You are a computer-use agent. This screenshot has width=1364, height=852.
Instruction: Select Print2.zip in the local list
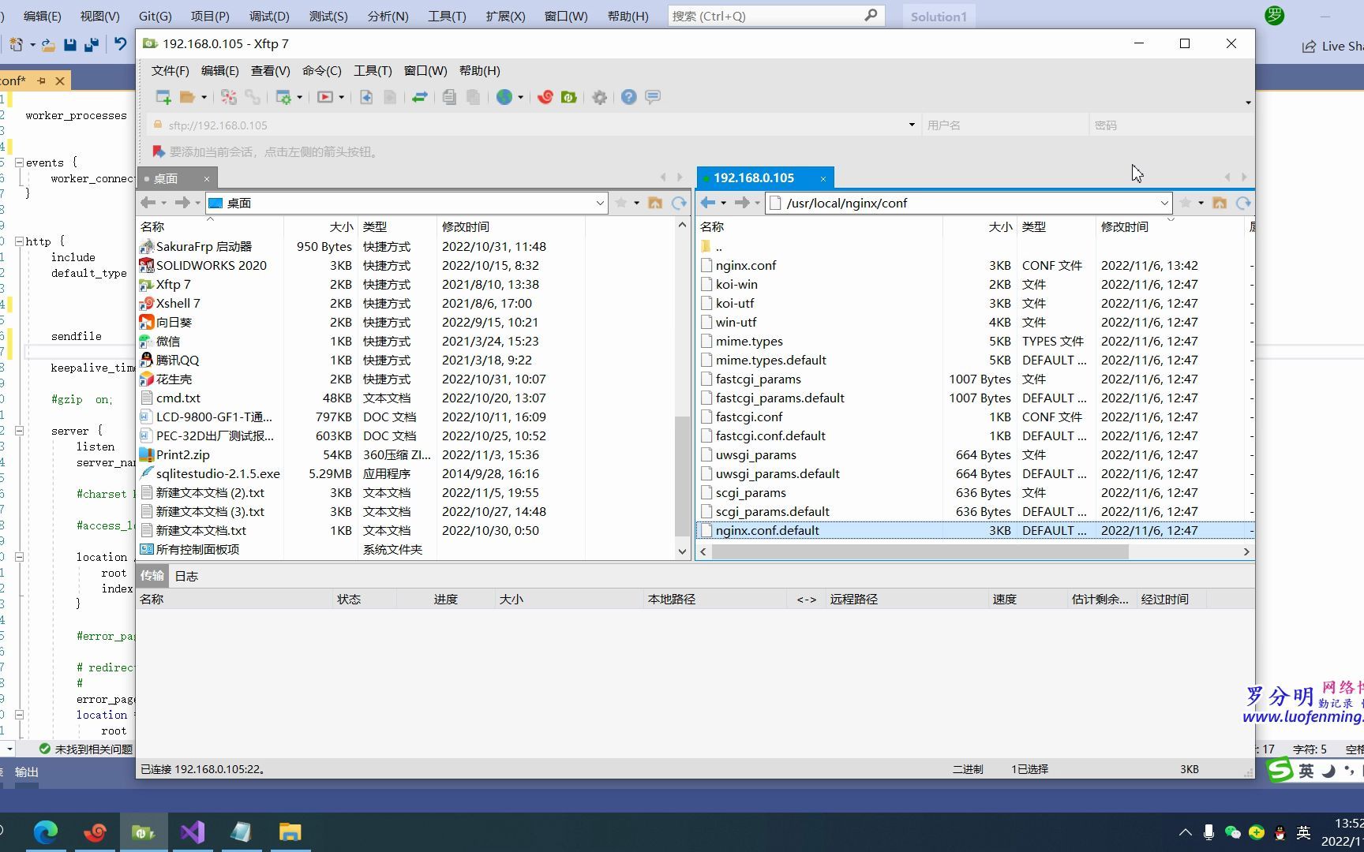182,454
